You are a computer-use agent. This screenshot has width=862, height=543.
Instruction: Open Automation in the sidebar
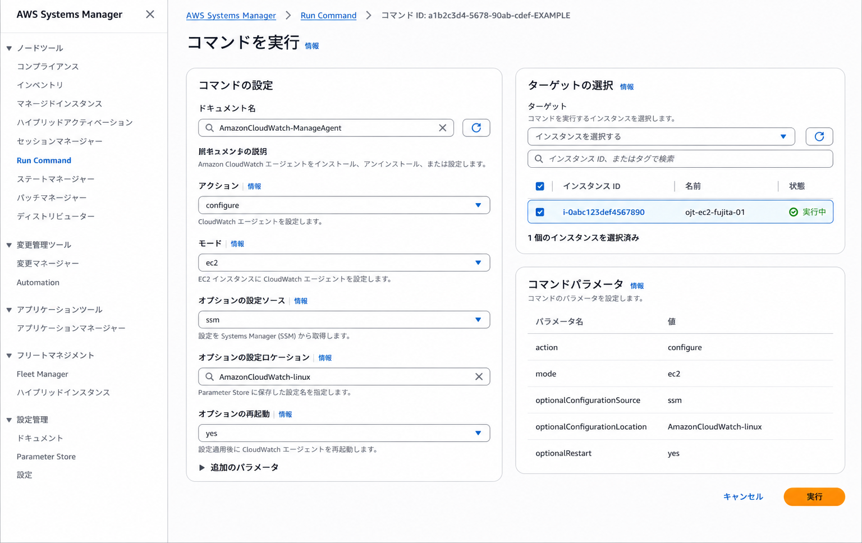(x=38, y=283)
